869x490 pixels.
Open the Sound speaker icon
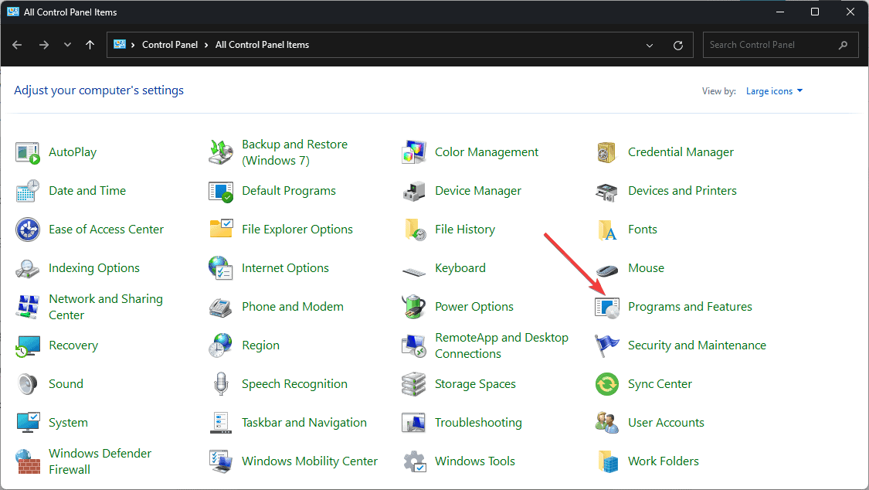(27, 384)
